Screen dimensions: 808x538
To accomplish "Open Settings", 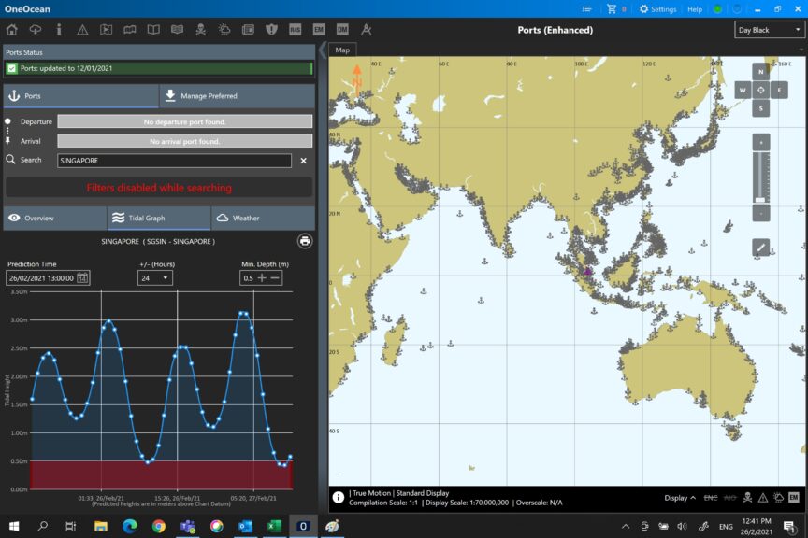I will click(x=657, y=9).
